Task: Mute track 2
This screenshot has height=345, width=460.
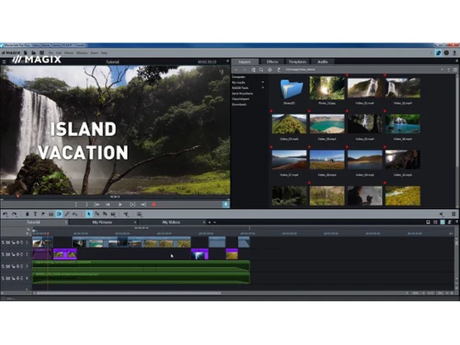Action: pyautogui.click(x=7, y=254)
